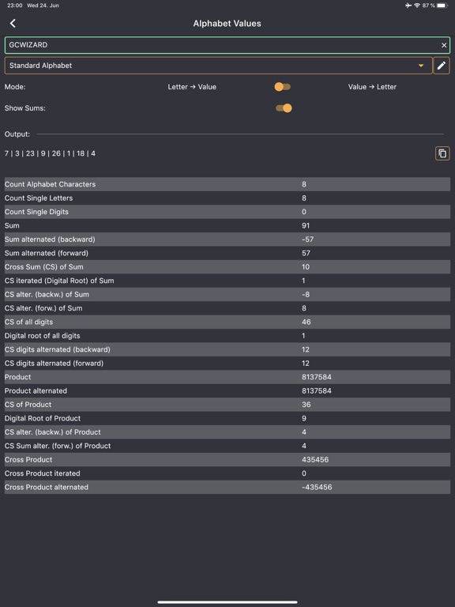Click 'Digital Root of Product' label
This screenshot has height=607, width=455.
tap(43, 418)
